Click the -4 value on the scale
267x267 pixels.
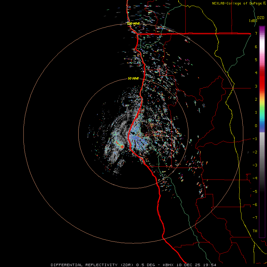click(255, 178)
